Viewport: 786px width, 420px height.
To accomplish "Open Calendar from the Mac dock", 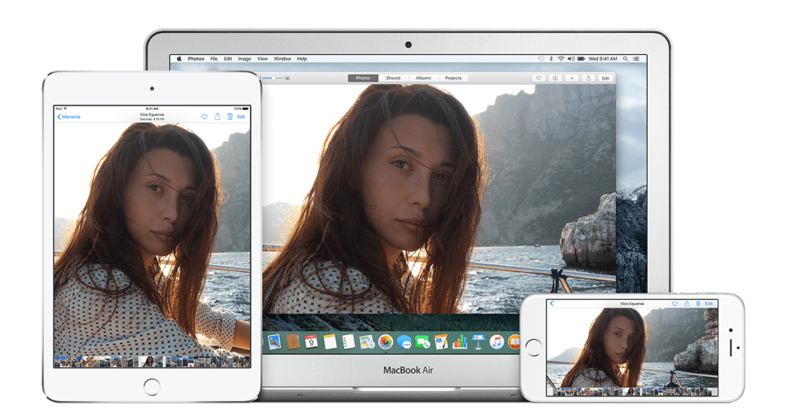I will point(311,342).
